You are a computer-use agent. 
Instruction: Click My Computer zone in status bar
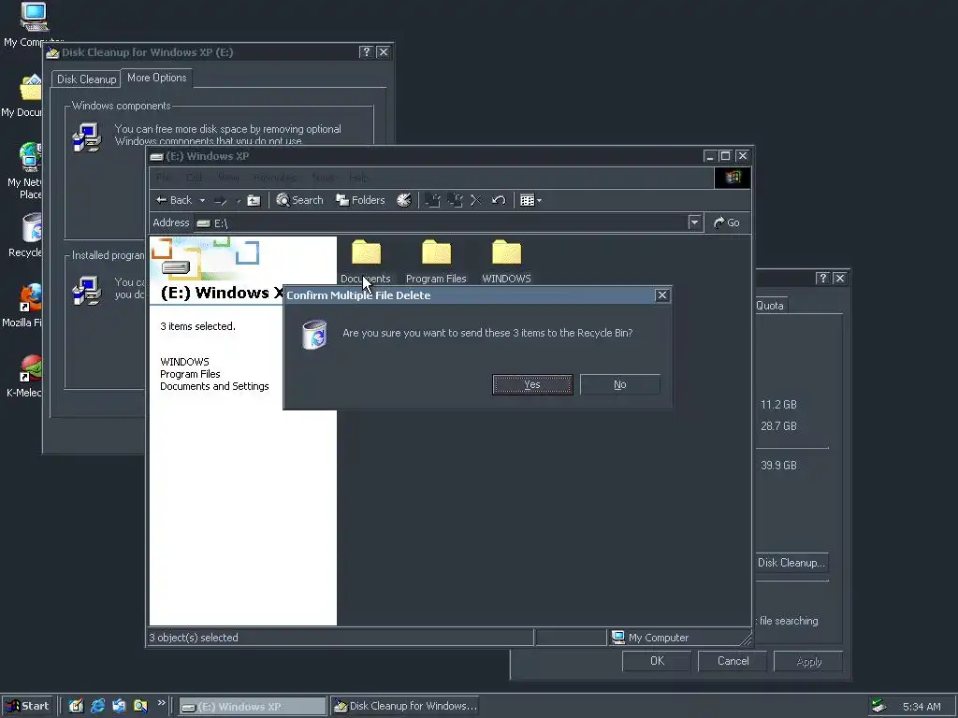coord(650,638)
